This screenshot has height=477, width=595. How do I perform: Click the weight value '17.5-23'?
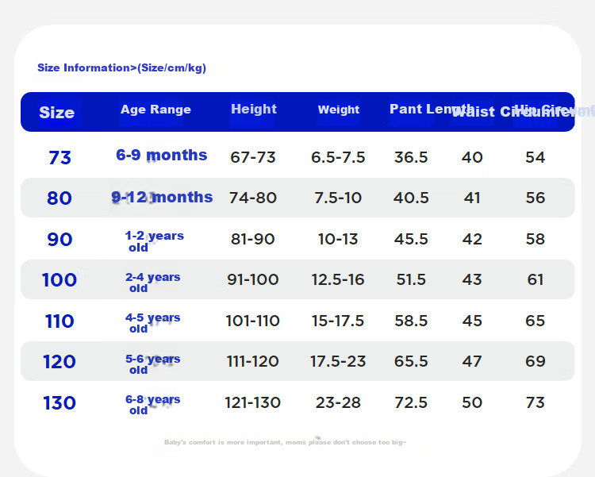(338, 361)
